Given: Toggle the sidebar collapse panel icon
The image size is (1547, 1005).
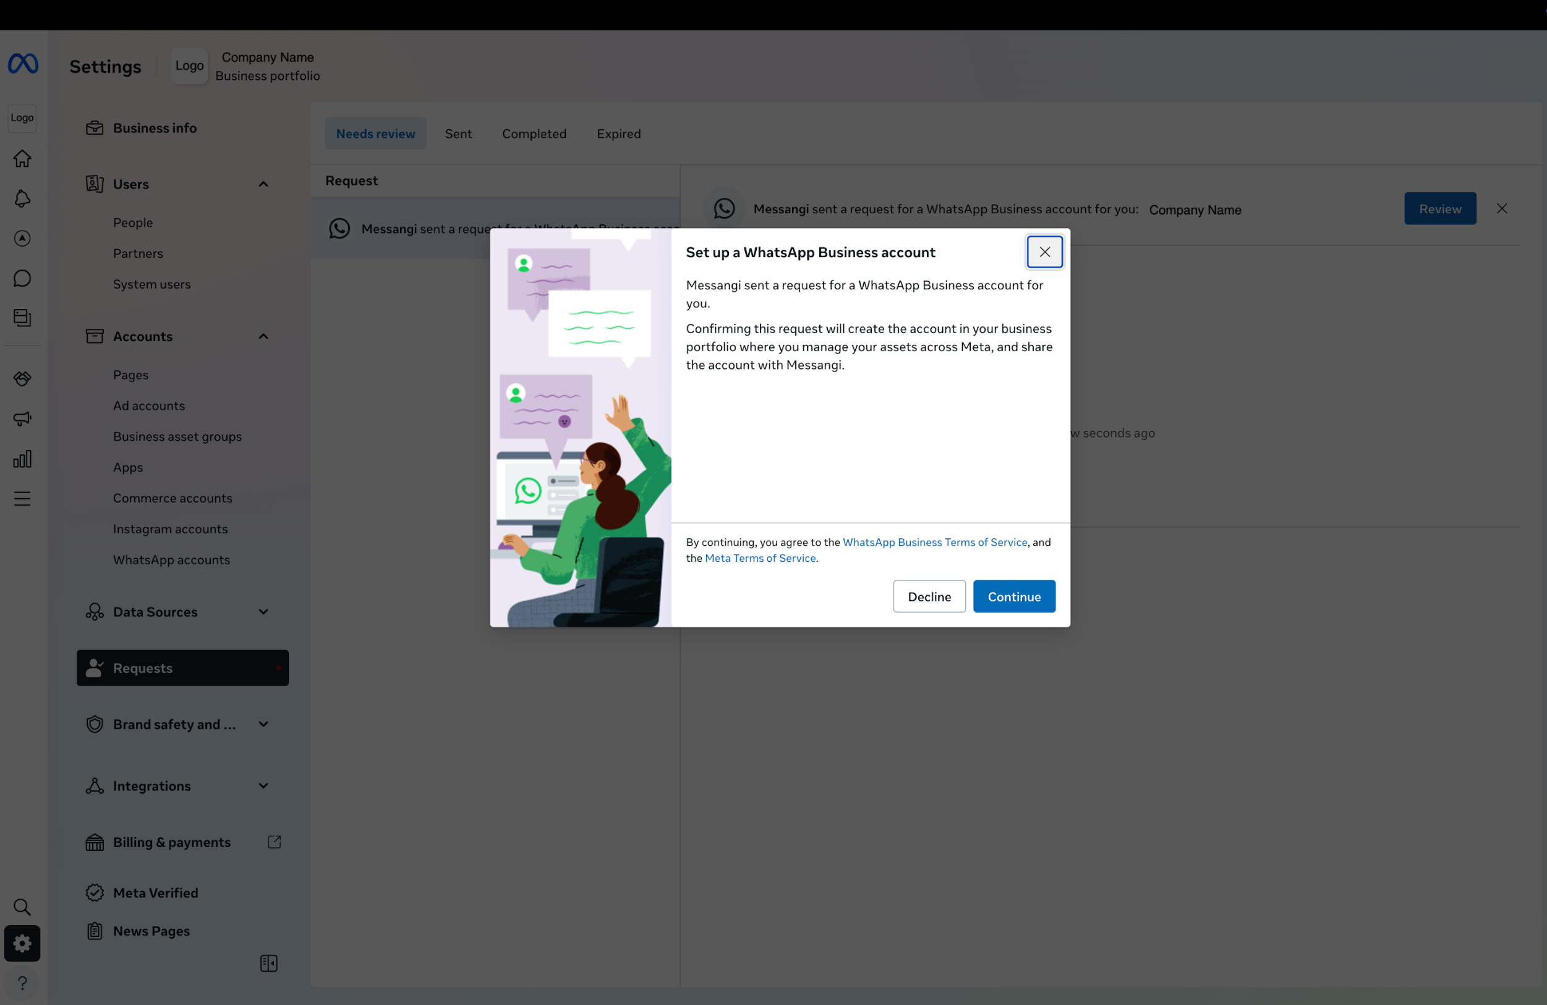Looking at the screenshot, I should (268, 964).
